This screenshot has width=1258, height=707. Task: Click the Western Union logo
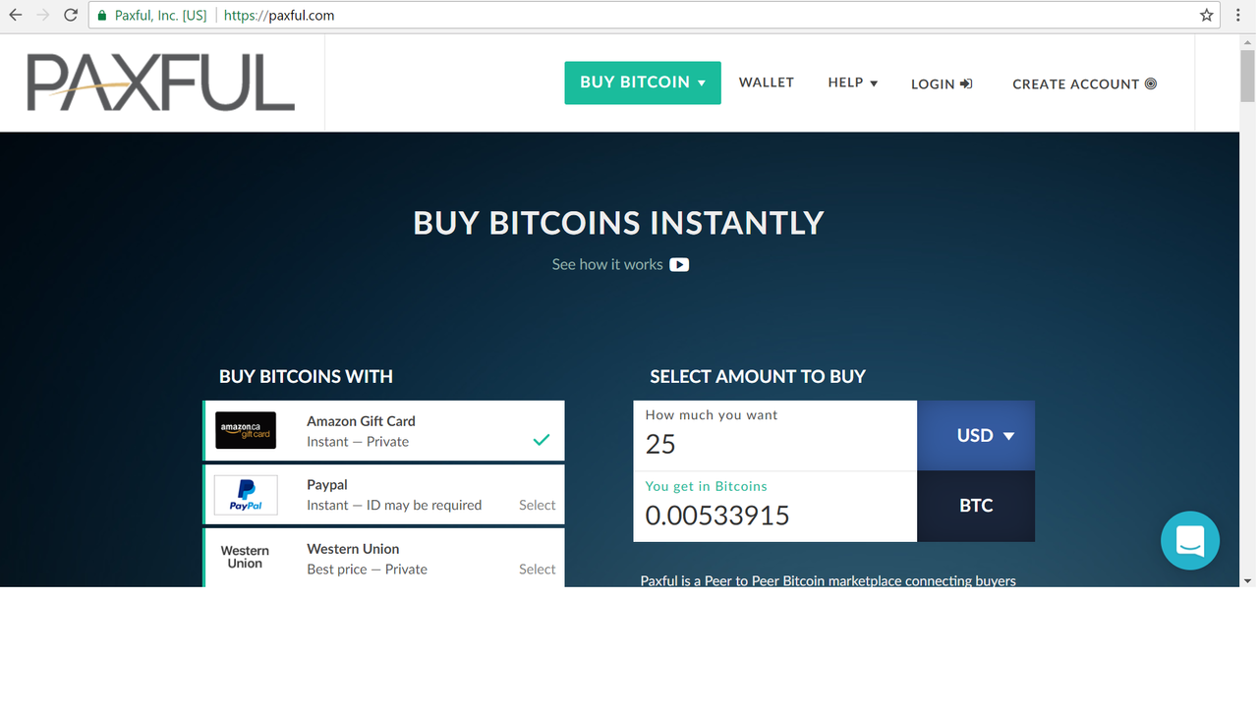click(245, 557)
